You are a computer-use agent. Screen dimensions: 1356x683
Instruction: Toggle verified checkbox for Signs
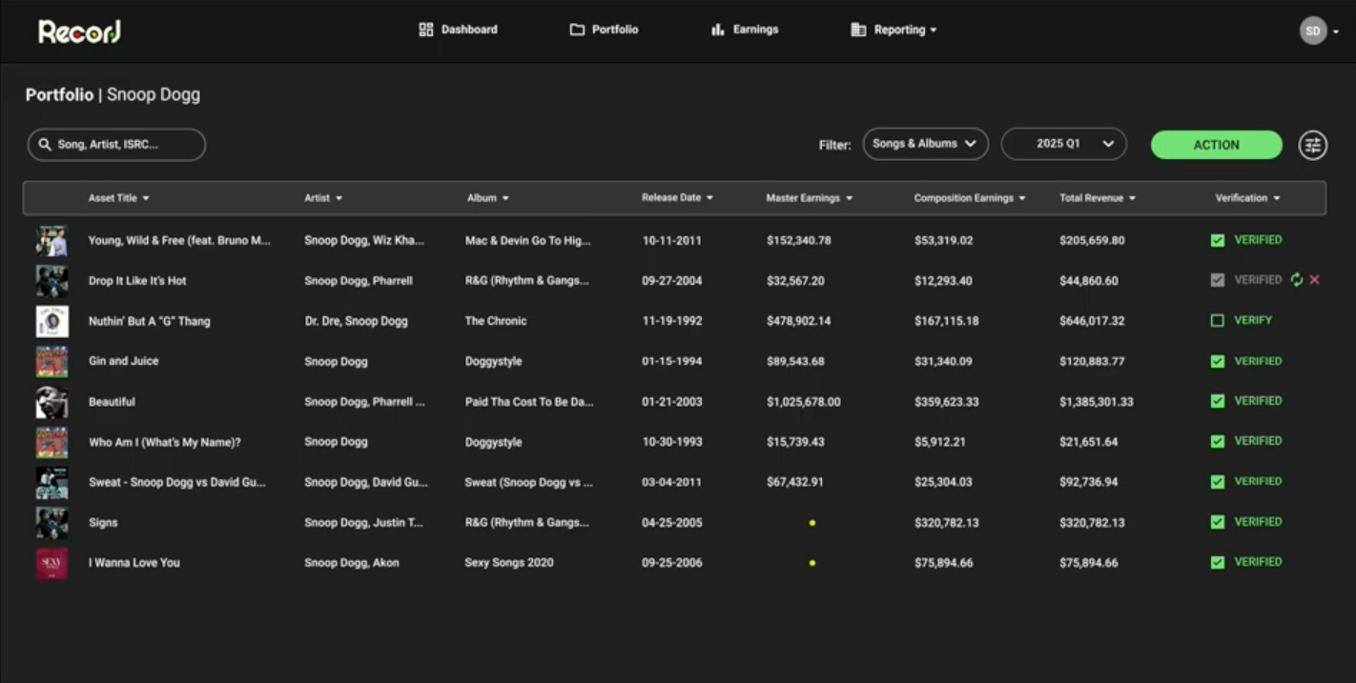click(x=1217, y=522)
